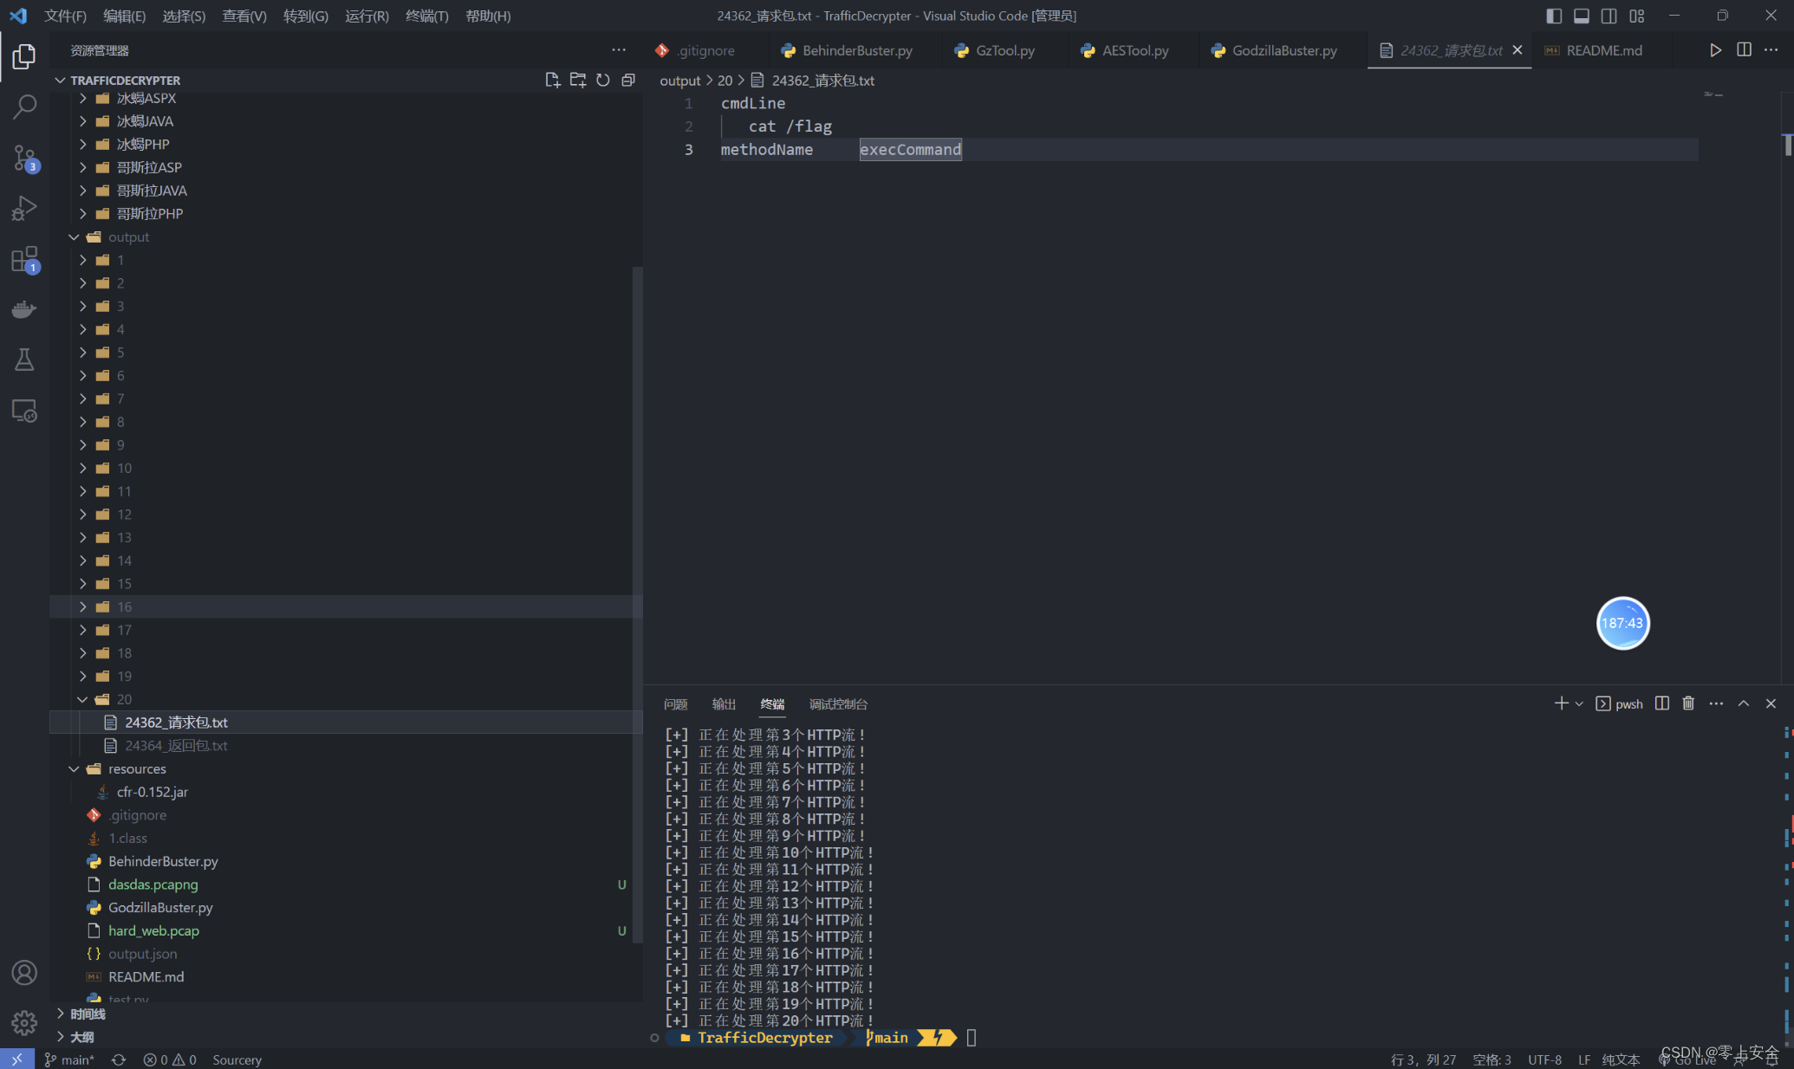Refresh the explorer file tree
This screenshot has height=1069, width=1794.
603,80
